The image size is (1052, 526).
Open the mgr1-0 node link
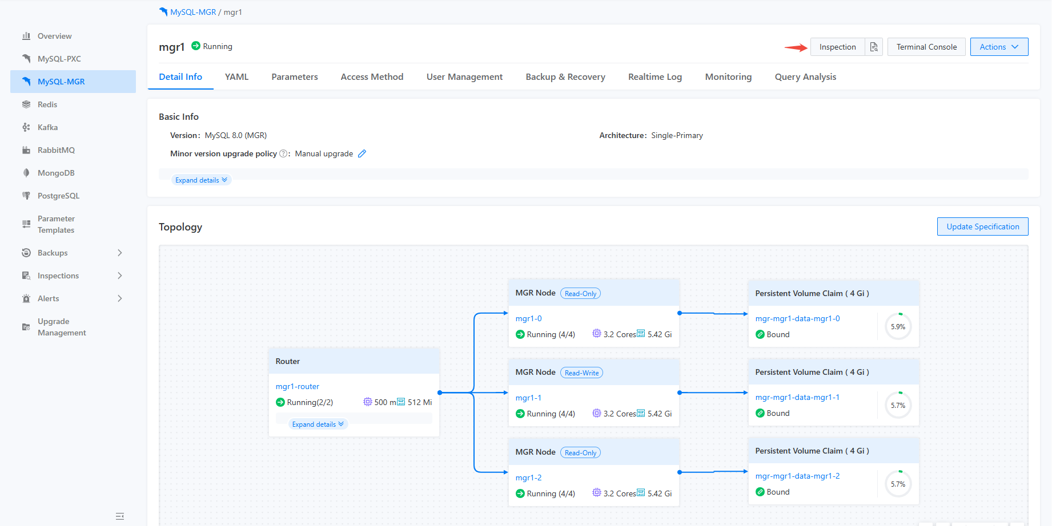point(528,318)
